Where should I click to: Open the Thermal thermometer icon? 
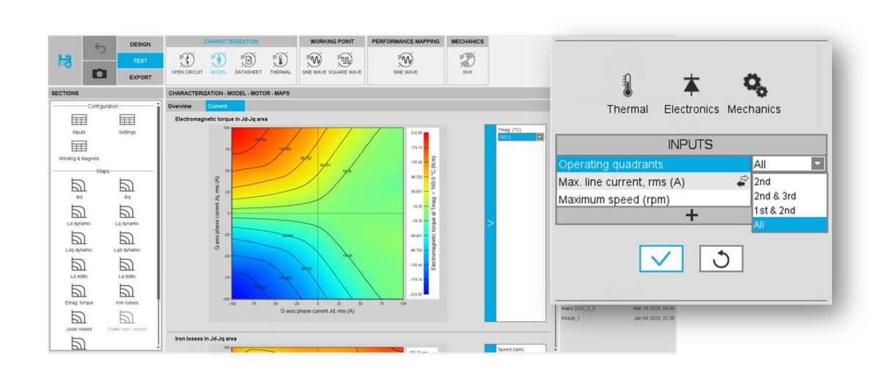tap(627, 86)
